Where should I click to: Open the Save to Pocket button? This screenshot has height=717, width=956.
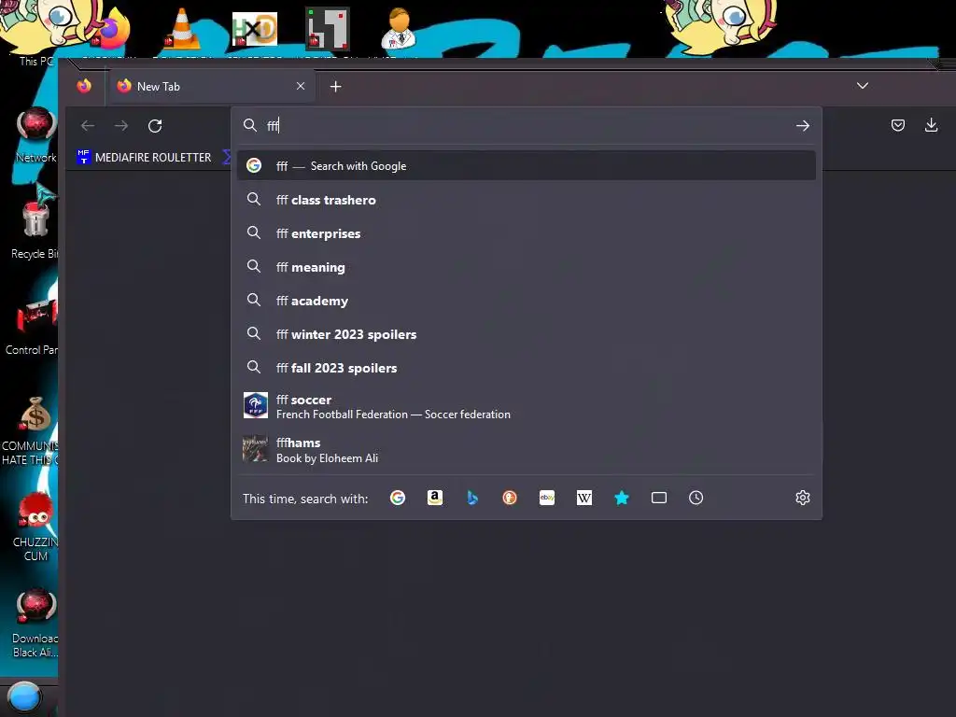tap(897, 125)
